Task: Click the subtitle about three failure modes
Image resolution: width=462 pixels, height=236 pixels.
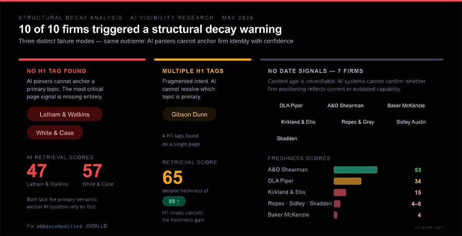Action: pos(156,41)
